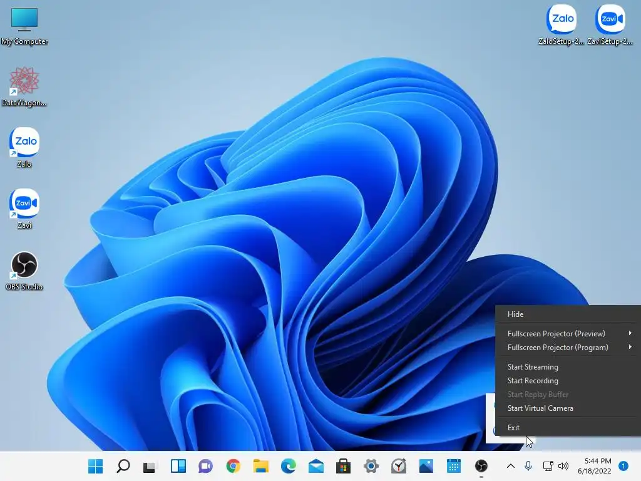Select the ZaviSetup installer file icon

point(610,24)
